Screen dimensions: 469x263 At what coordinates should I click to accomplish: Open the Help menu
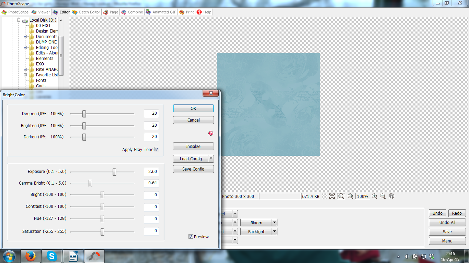[204, 12]
